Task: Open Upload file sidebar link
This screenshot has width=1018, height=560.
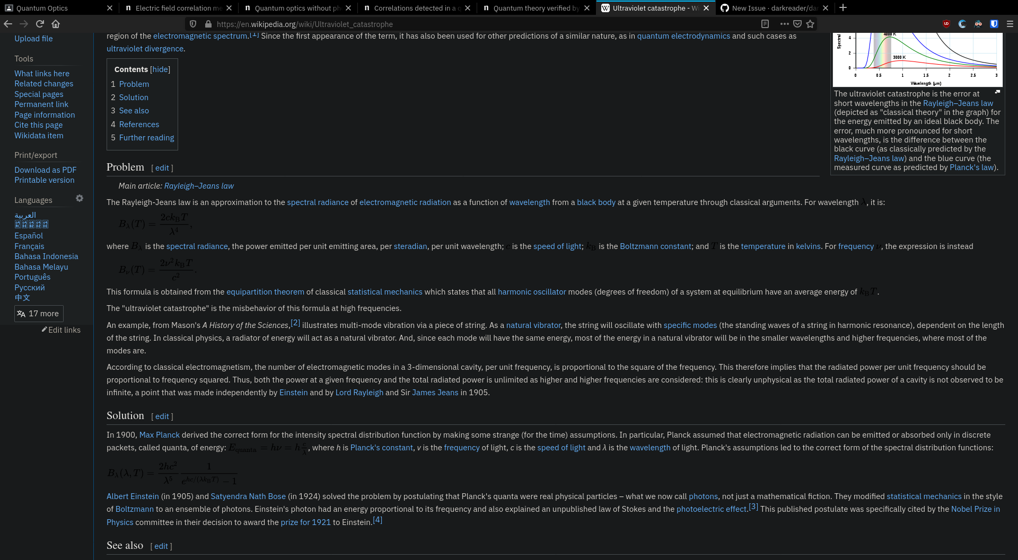Action: coord(33,39)
